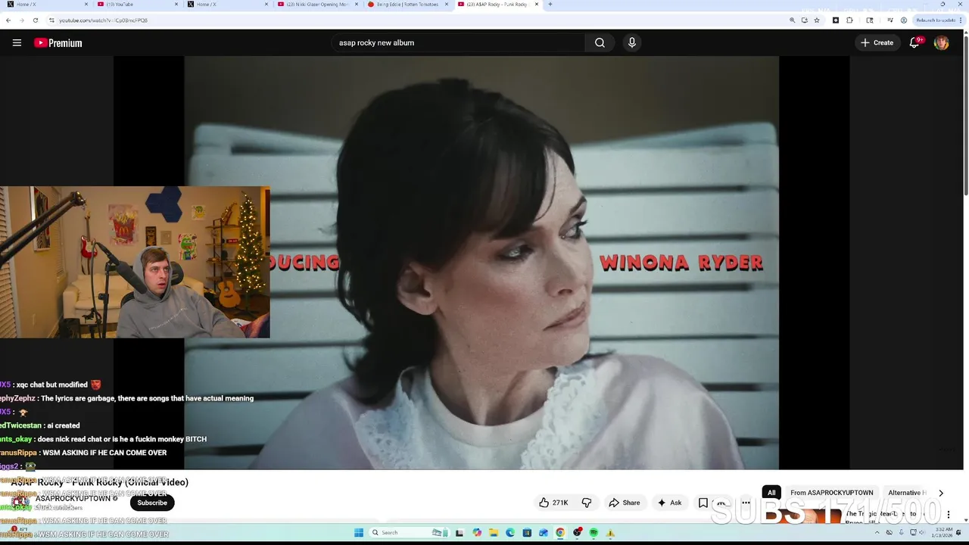Click the ASAPROCKYUPTOWN channel name
The image size is (969, 545).
point(73,499)
